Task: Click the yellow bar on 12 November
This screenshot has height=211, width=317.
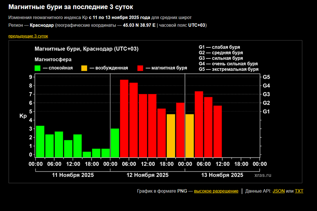Action: [171, 136]
